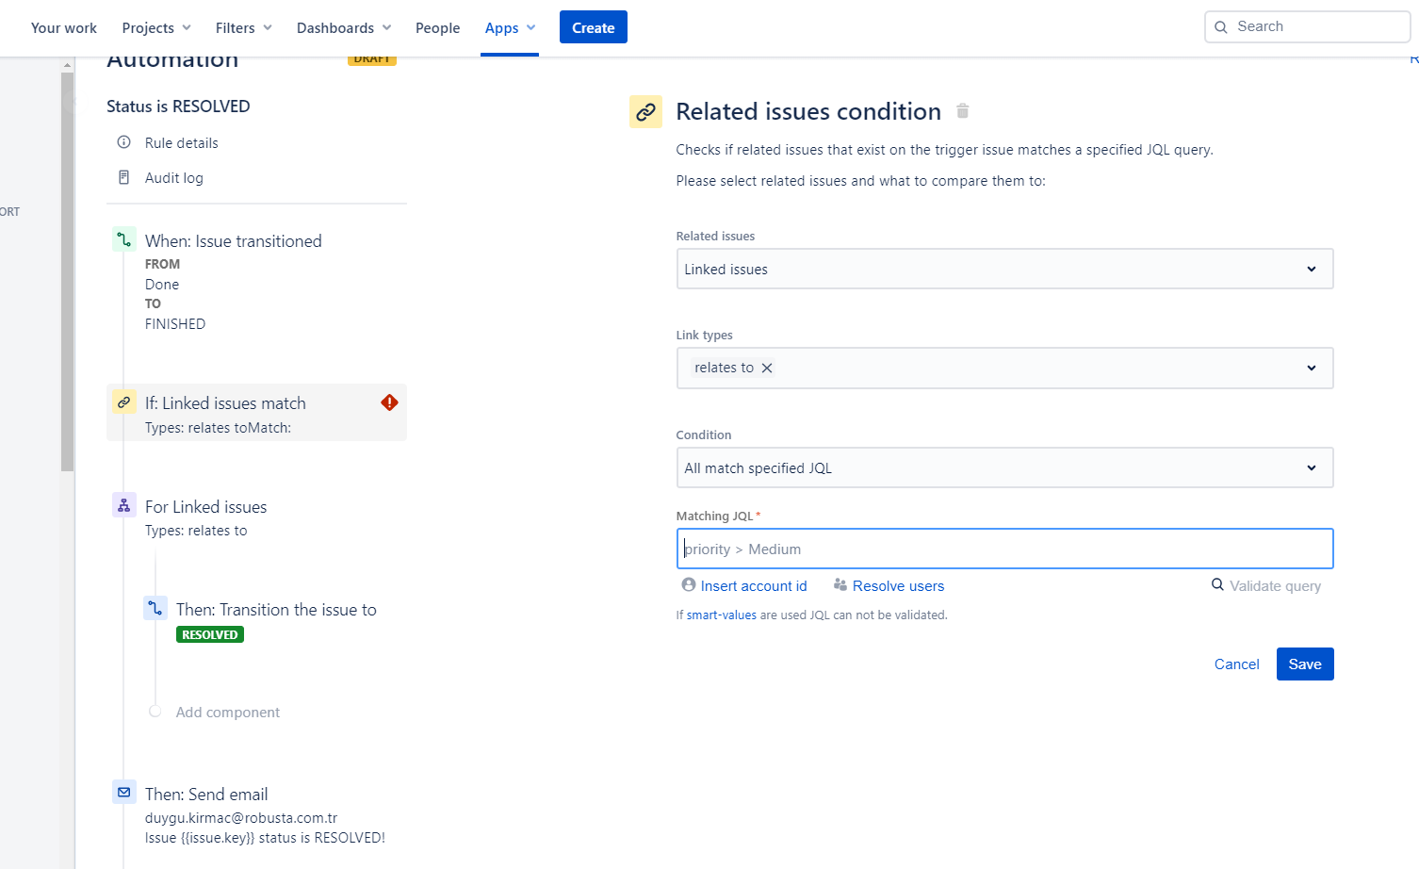This screenshot has width=1419, height=869.
Task: Click the Insert account id link
Action: (753, 586)
